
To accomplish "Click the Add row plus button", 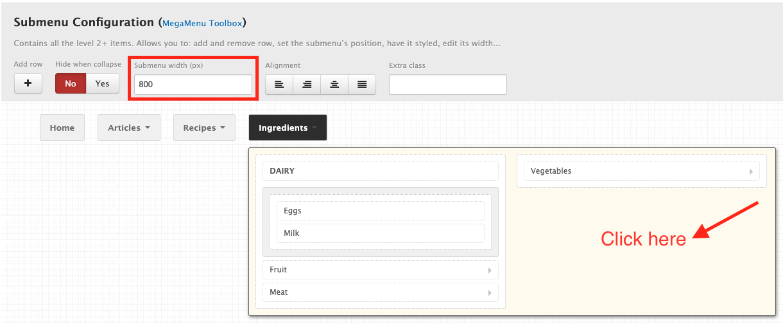I will pyautogui.click(x=28, y=83).
